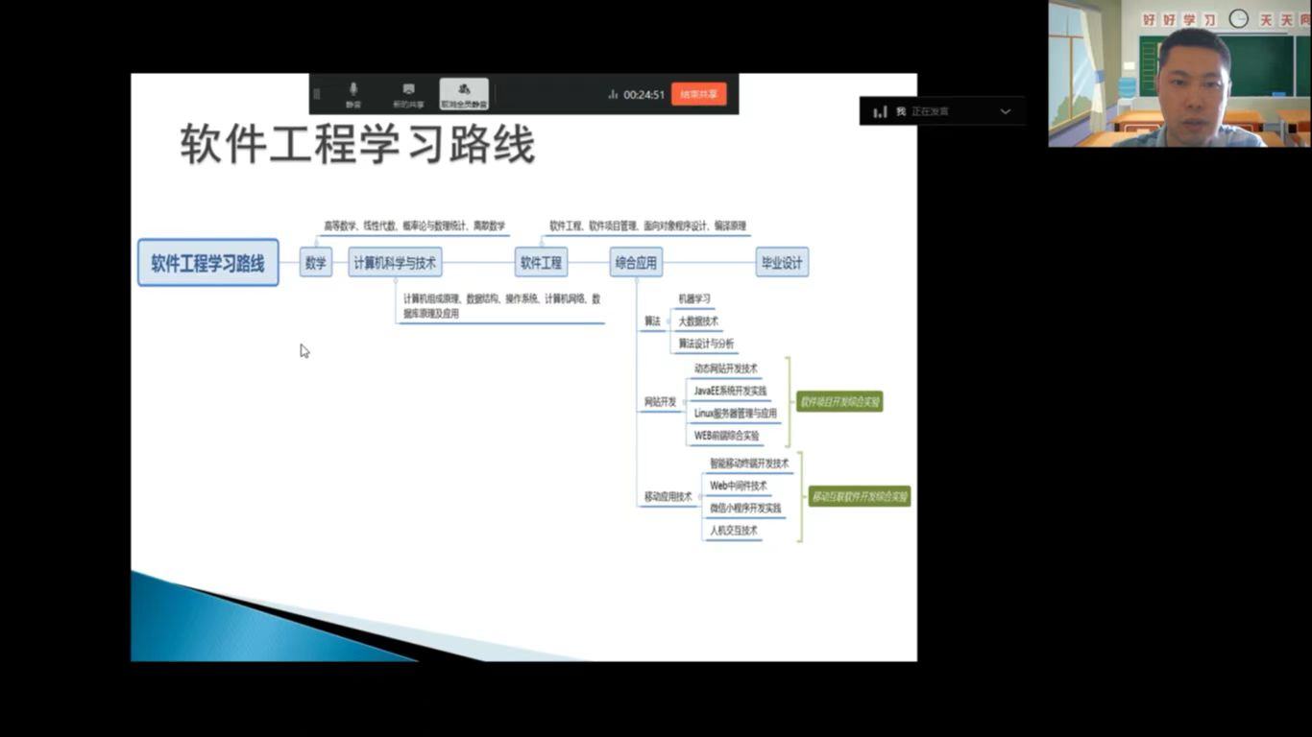
Task: Select the 软件工程学习路线 root node
Action: point(208,263)
